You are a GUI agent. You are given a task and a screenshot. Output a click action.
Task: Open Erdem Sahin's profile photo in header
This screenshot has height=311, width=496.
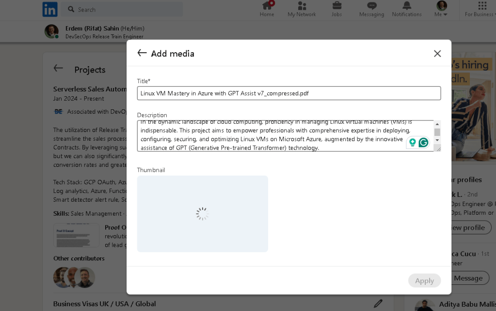click(x=51, y=31)
